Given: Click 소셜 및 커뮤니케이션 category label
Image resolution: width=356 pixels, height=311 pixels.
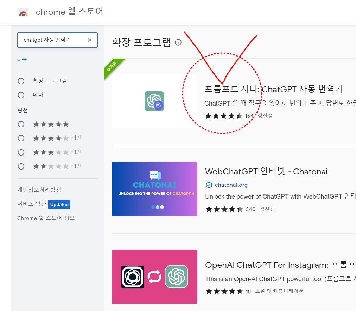Looking at the screenshot, I should click(279, 291).
